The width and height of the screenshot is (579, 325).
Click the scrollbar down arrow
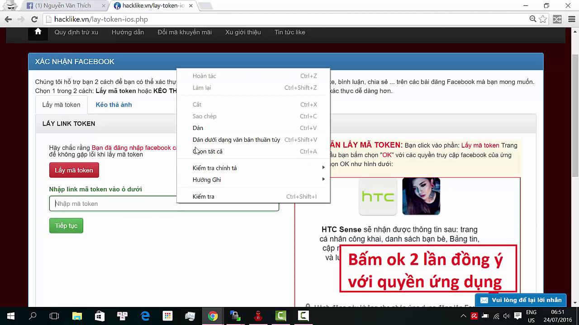575,303
